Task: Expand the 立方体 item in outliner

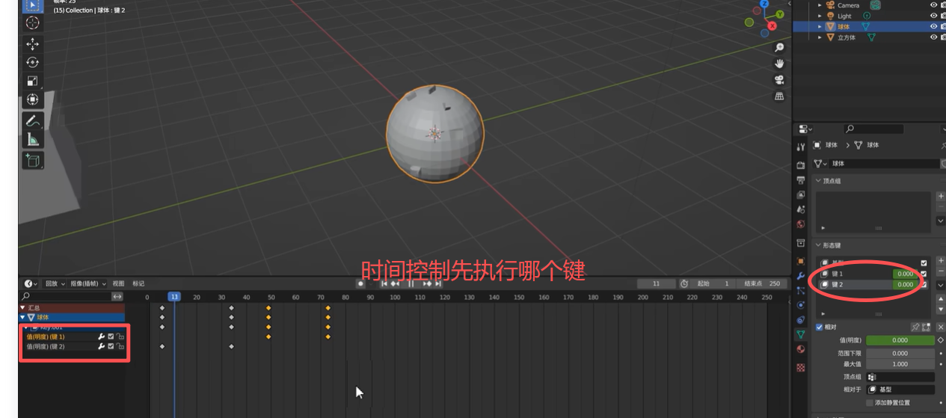Action: click(x=820, y=37)
